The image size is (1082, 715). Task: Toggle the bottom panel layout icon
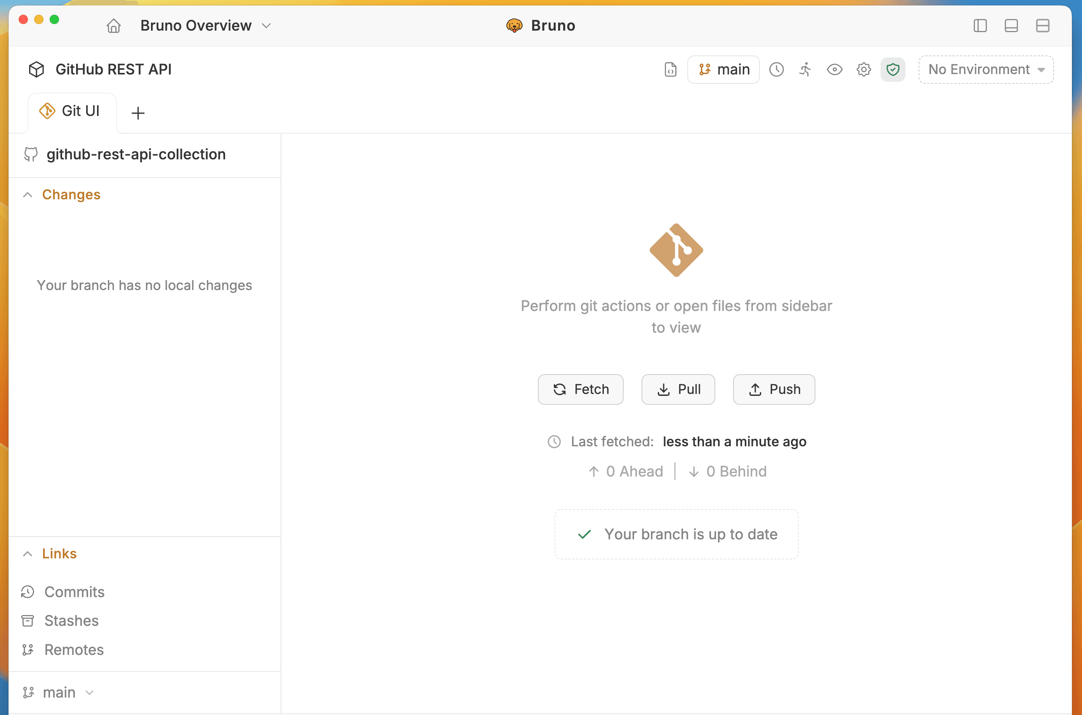pyautogui.click(x=1011, y=26)
